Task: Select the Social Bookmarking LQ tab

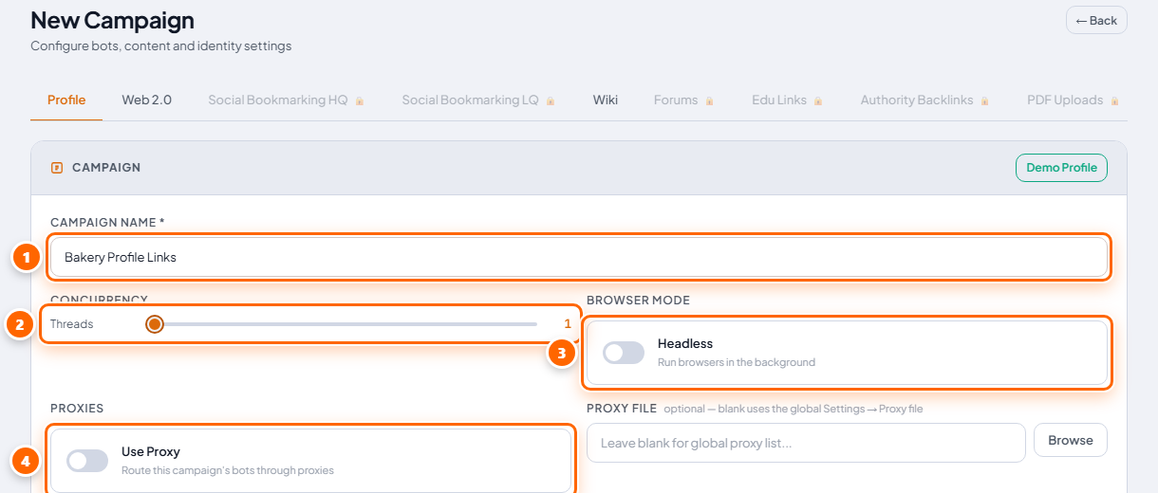Action: (470, 100)
